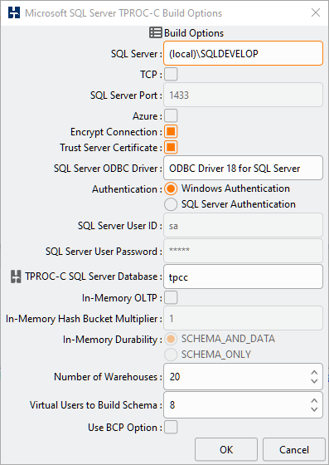
Task: Click the HammerDB logo in title bar
Action: 14,13
